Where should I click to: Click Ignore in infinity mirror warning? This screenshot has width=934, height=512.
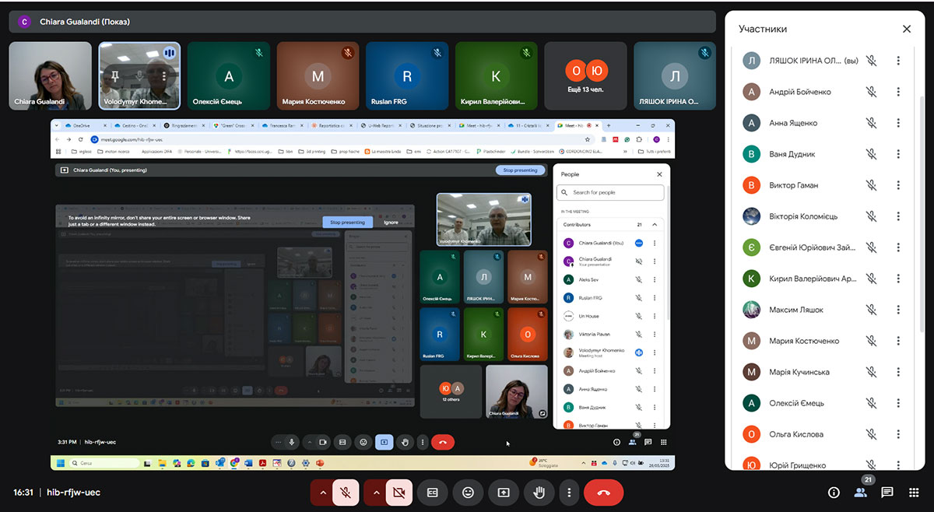point(391,223)
